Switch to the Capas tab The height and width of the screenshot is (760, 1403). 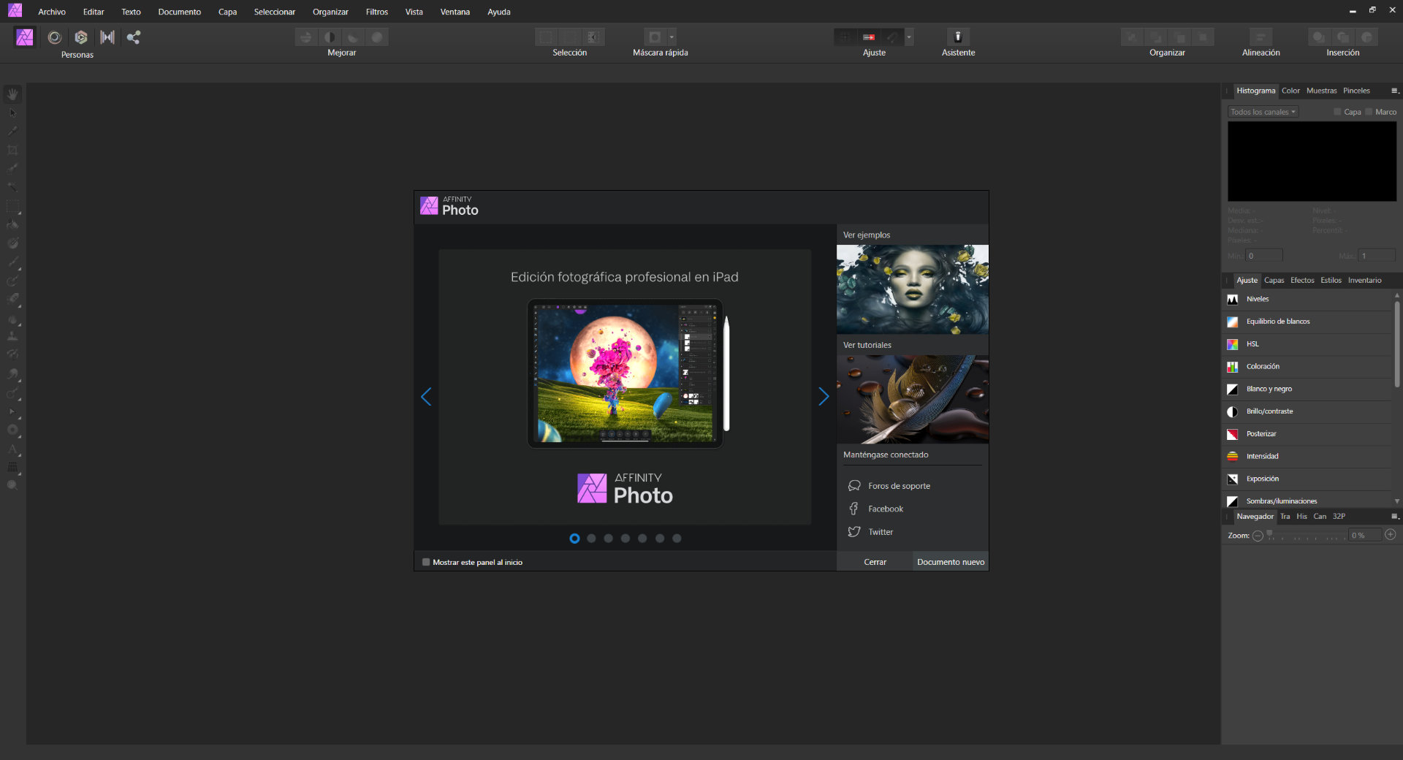(x=1274, y=281)
